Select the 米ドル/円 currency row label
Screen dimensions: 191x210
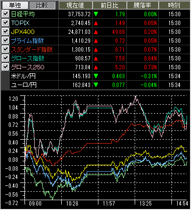(x=23, y=76)
